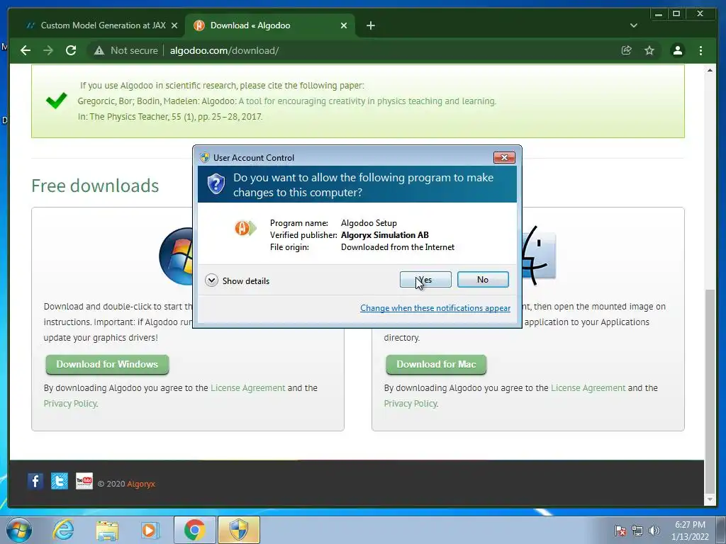The height and width of the screenshot is (544, 726).
Task: Click the algodoo.com/download/ address bar
Action: (x=224, y=50)
